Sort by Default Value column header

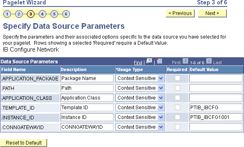pyautogui.click(x=204, y=69)
